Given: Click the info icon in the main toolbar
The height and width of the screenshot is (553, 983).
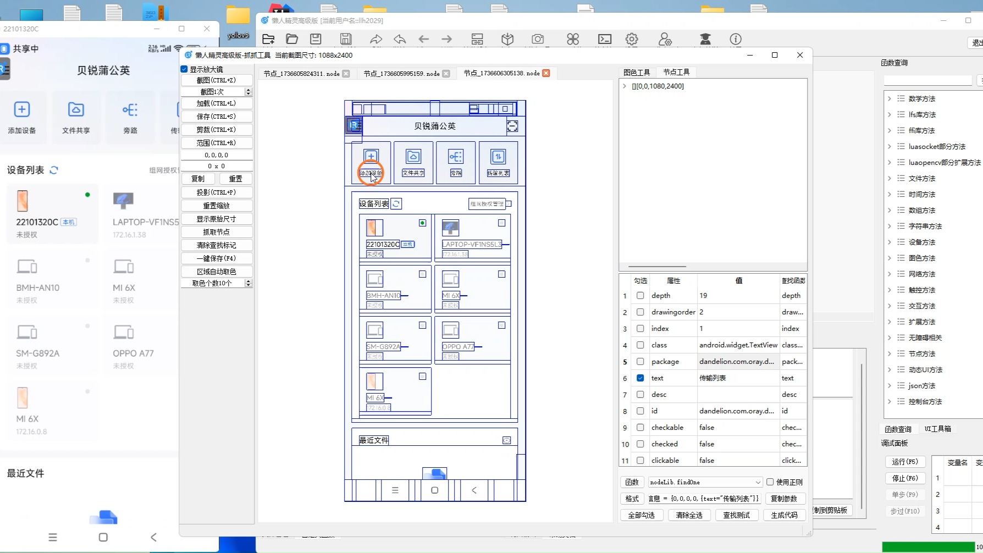Looking at the screenshot, I should 735,39.
